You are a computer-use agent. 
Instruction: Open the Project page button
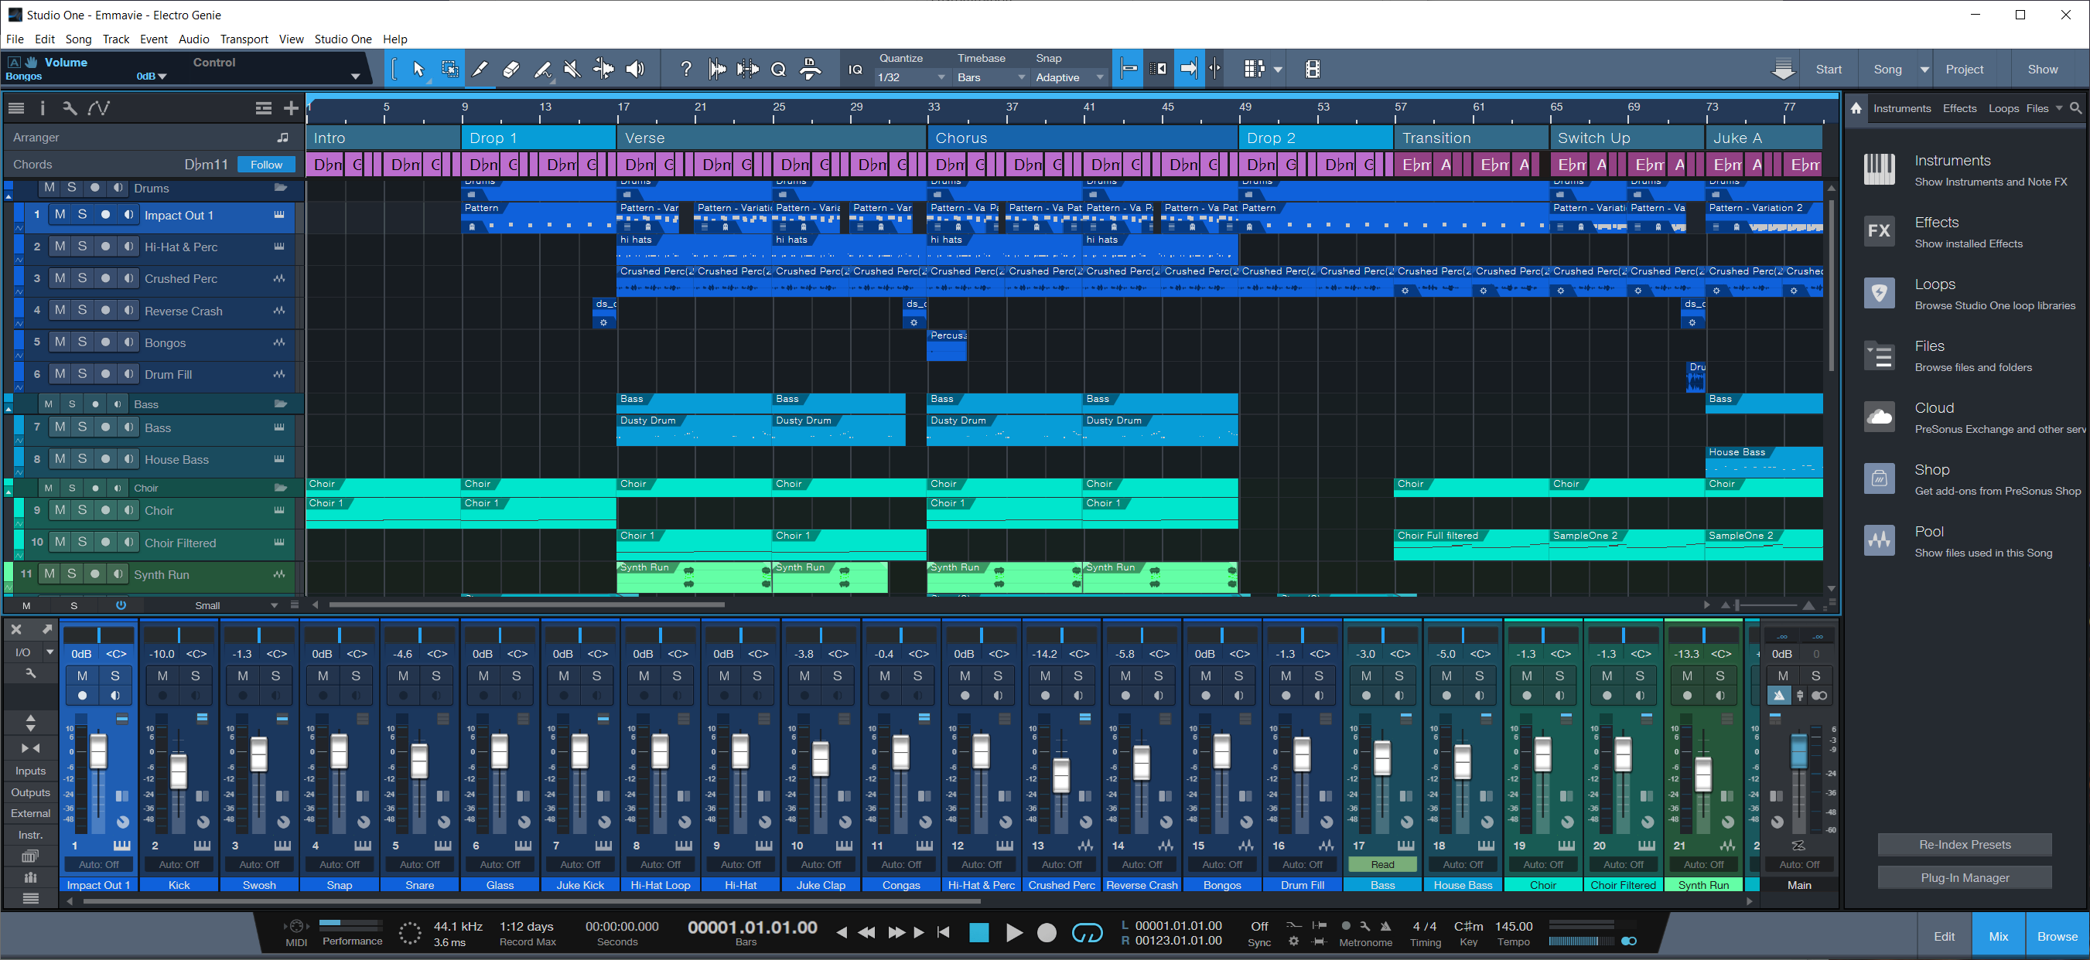[1963, 70]
